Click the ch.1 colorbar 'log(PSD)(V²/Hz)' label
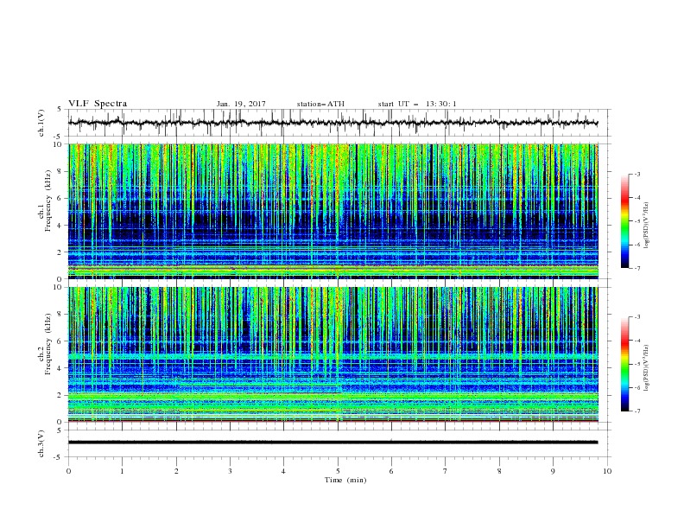Screen dimensions: 684x529 [646, 226]
